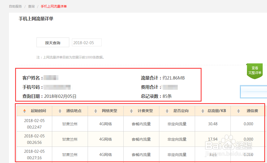Open the 自助服务 breadcrumb menu item
This screenshot has height=163, width=267.
(x=15, y=6)
